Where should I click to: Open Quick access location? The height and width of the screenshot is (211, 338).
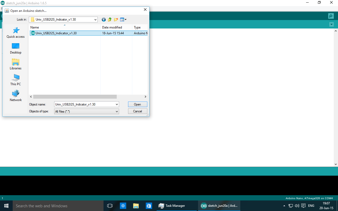[16, 33]
